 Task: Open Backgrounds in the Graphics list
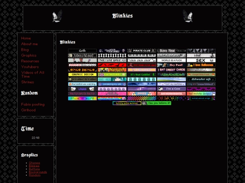[x=38, y=172]
